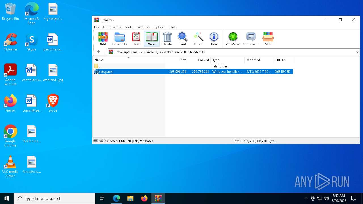Open the volume control in tray

coord(326,198)
